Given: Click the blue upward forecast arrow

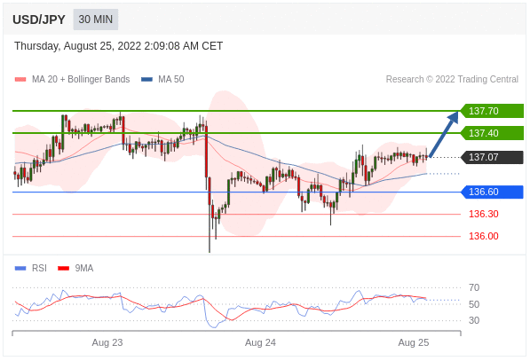Looking at the screenshot, I should click(x=444, y=134).
